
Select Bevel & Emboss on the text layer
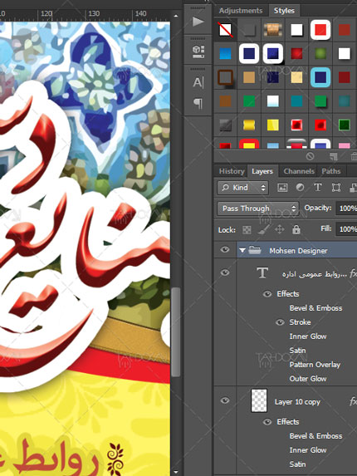315,308
